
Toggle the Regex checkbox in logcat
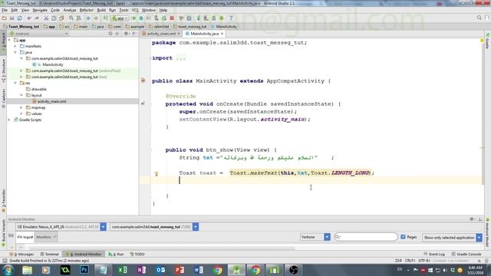pyautogui.click(x=403, y=237)
